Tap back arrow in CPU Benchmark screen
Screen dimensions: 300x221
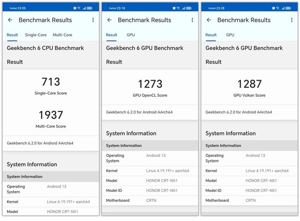coord(10,20)
